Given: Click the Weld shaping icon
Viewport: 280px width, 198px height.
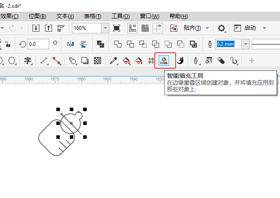Looking at the screenshot, I should (x=118, y=44).
